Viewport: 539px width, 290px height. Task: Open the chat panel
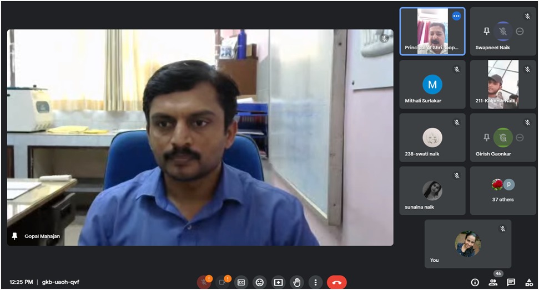(511, 282)
